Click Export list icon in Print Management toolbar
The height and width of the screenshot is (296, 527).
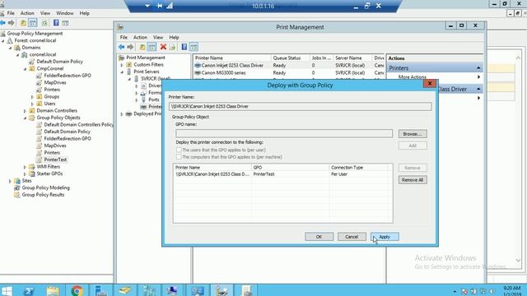[172, 47]
